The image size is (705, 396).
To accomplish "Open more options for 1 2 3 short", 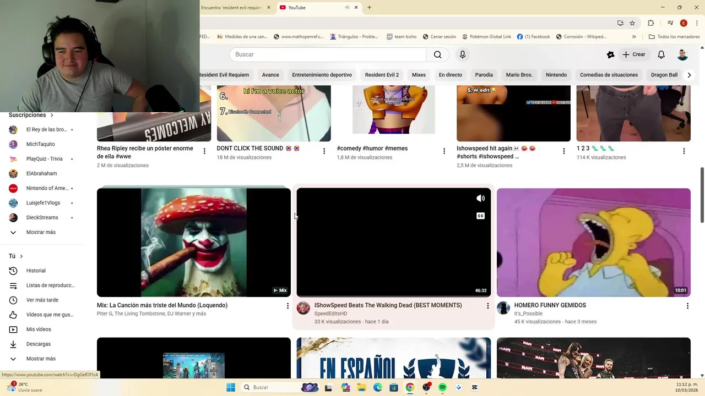I will pyautogui.click(x=684, y=151).
